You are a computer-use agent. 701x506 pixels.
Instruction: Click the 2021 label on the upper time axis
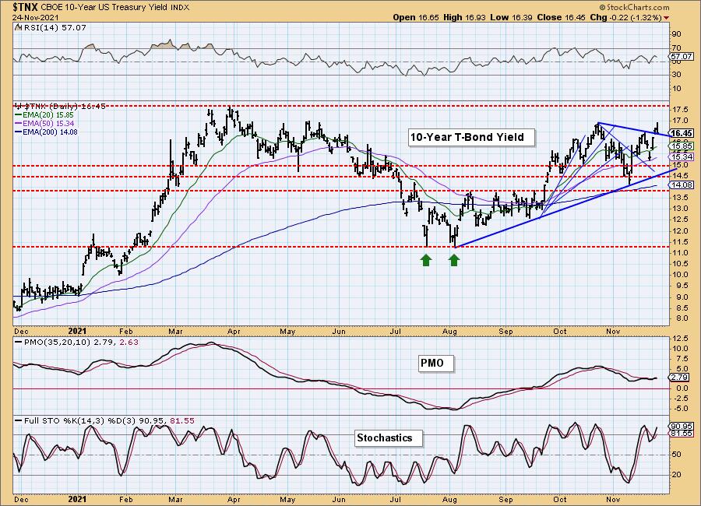(x=77, y=331)
